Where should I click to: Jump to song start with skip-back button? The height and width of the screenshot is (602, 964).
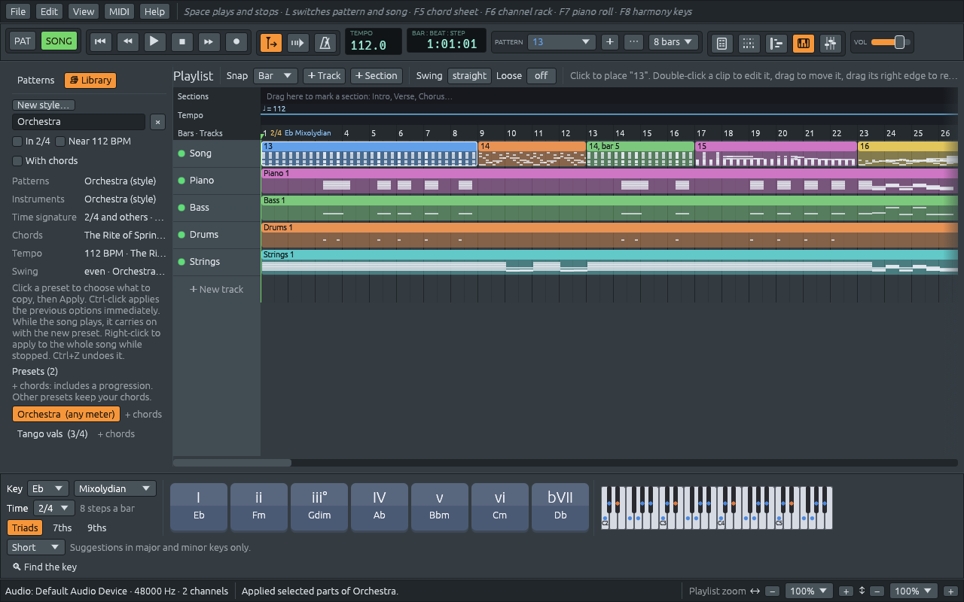99,42
